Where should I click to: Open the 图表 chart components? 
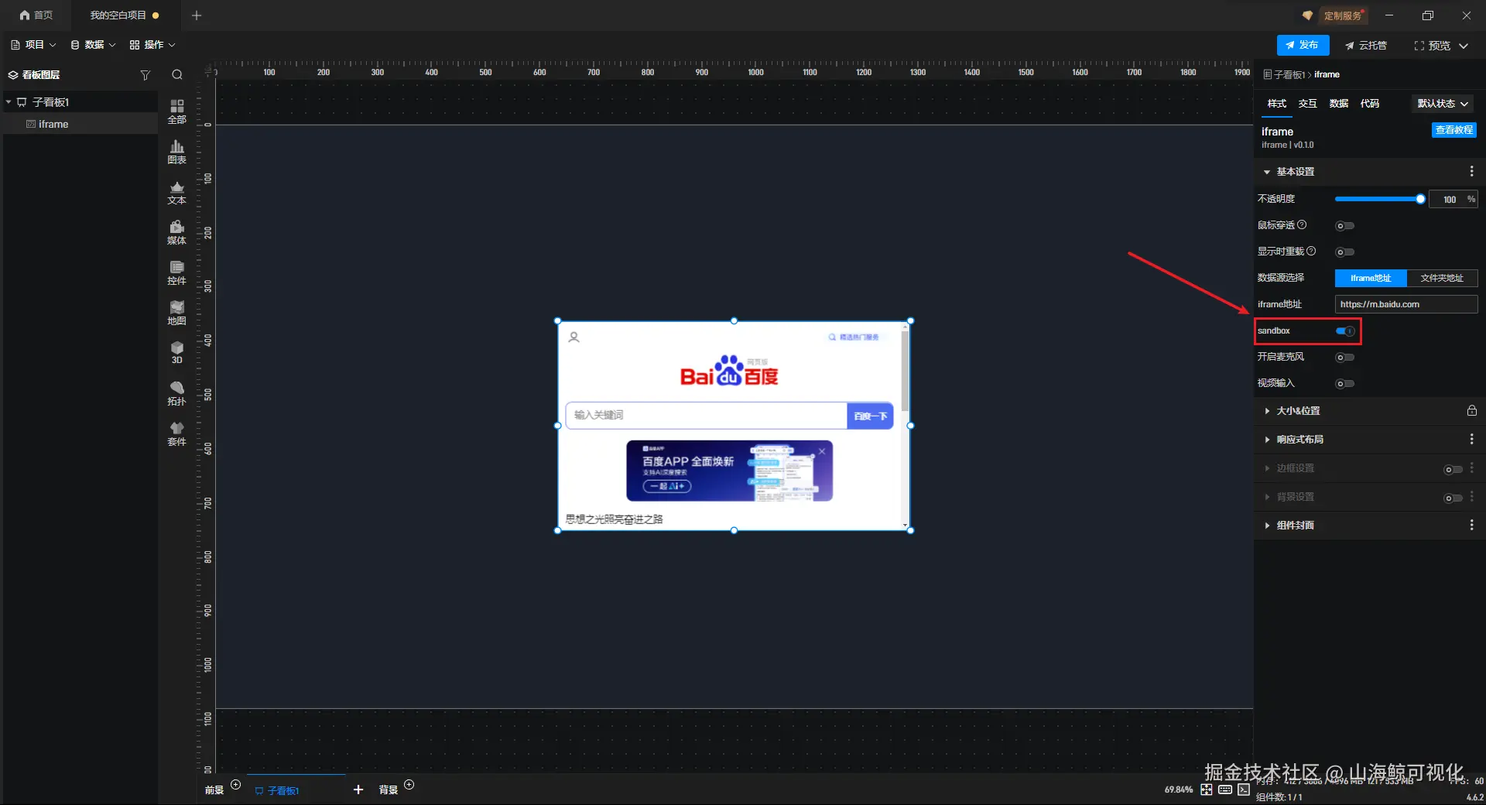pyautogui.click(x=177, y=152)
